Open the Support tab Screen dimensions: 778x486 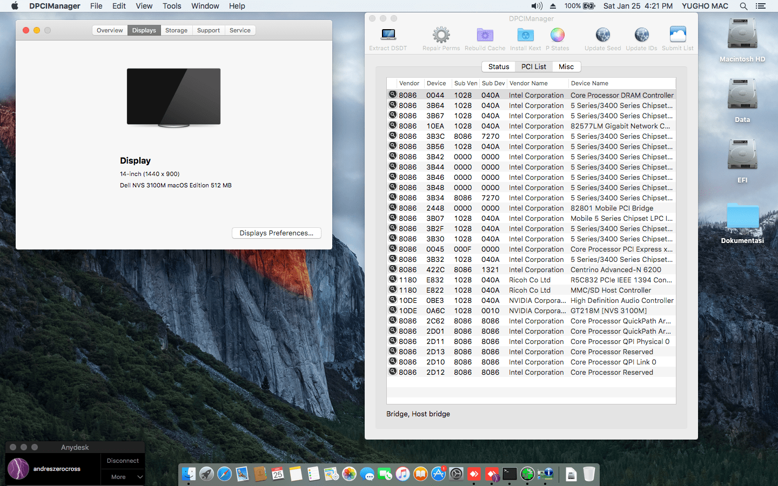point(208,30)
